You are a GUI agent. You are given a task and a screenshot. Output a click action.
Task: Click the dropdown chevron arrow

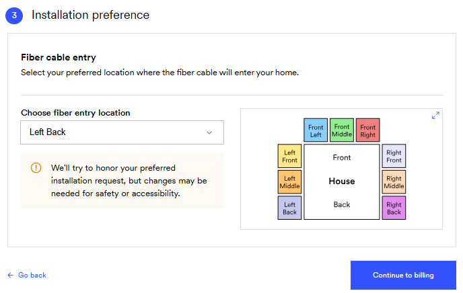pyautogui.click(x=209, y=132)
